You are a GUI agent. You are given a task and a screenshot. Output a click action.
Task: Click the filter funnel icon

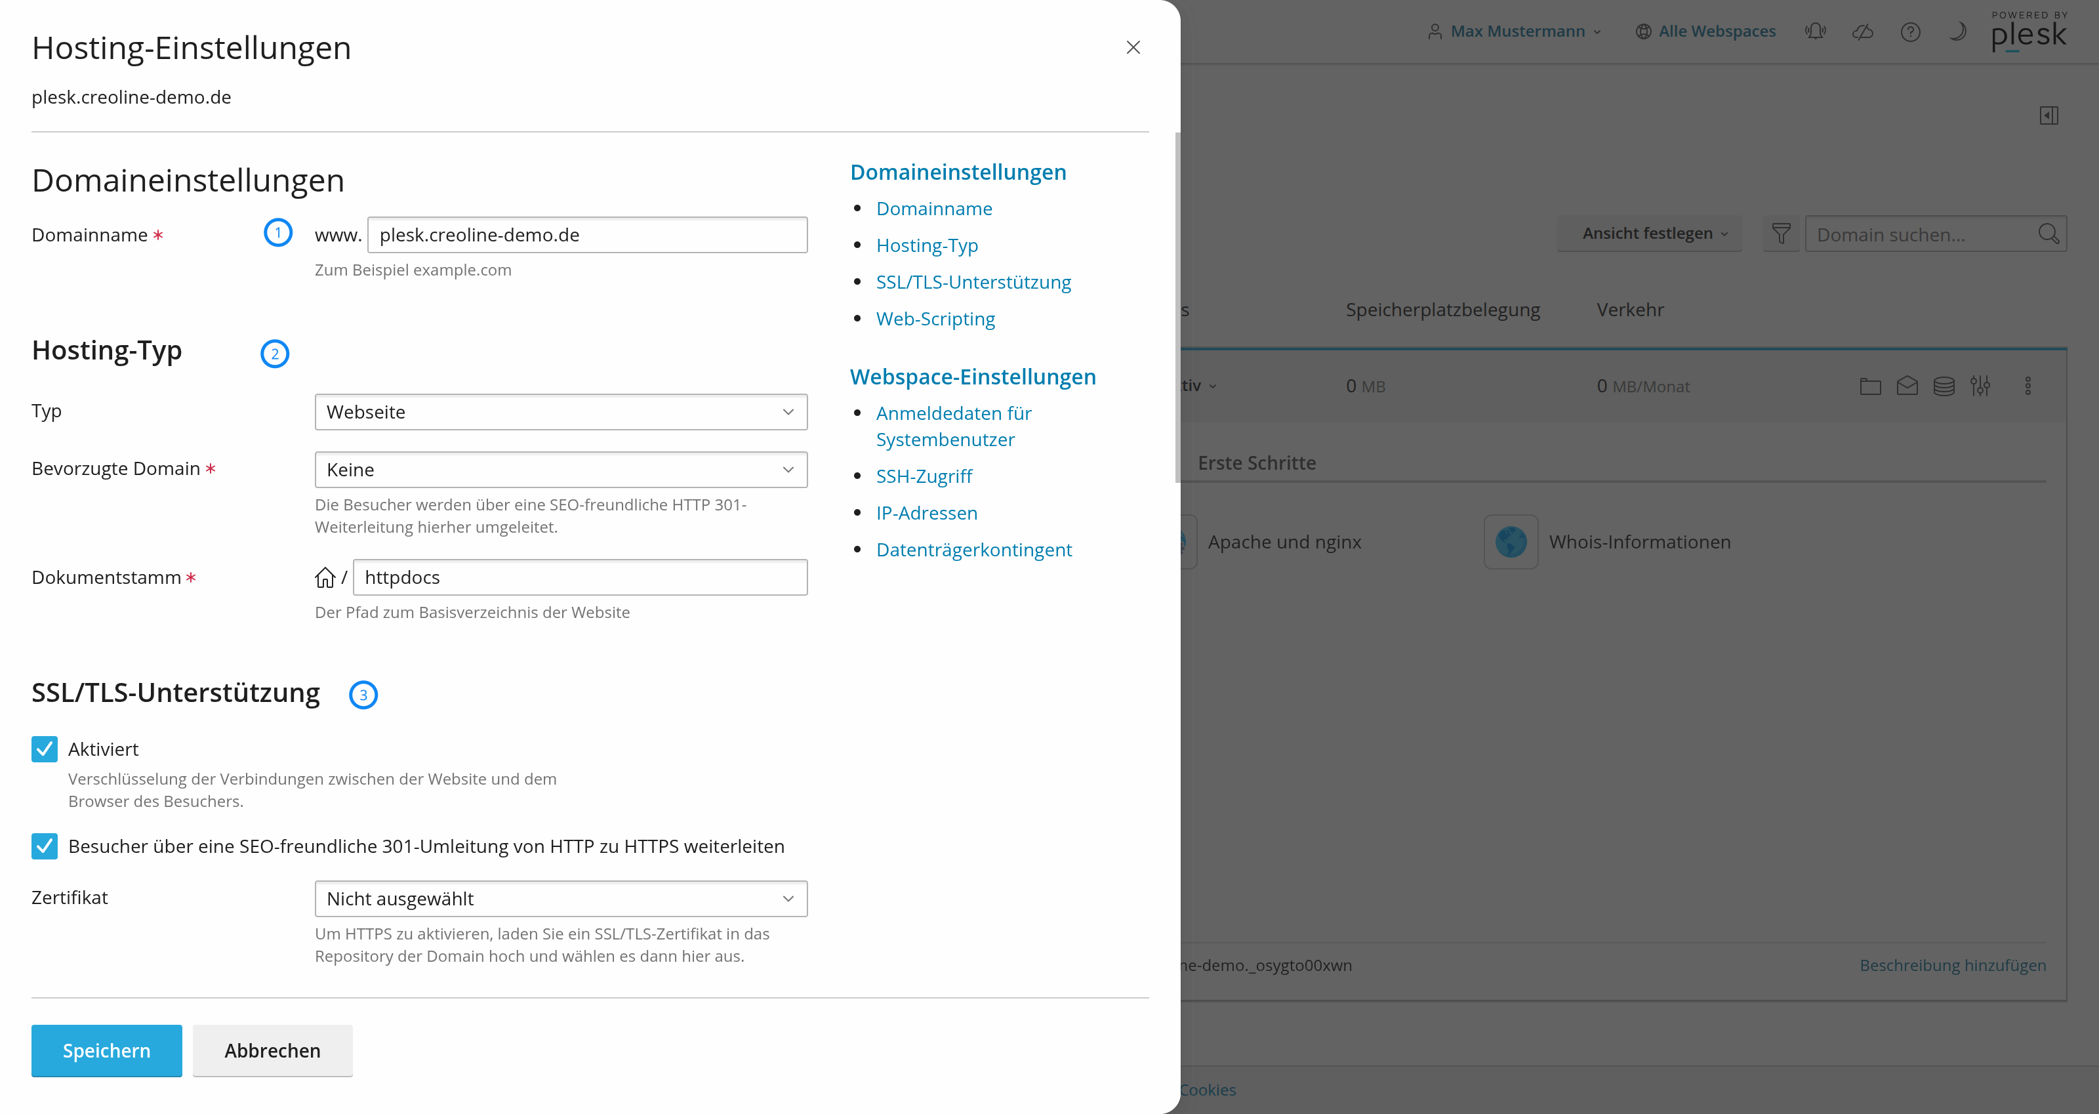1782,234
